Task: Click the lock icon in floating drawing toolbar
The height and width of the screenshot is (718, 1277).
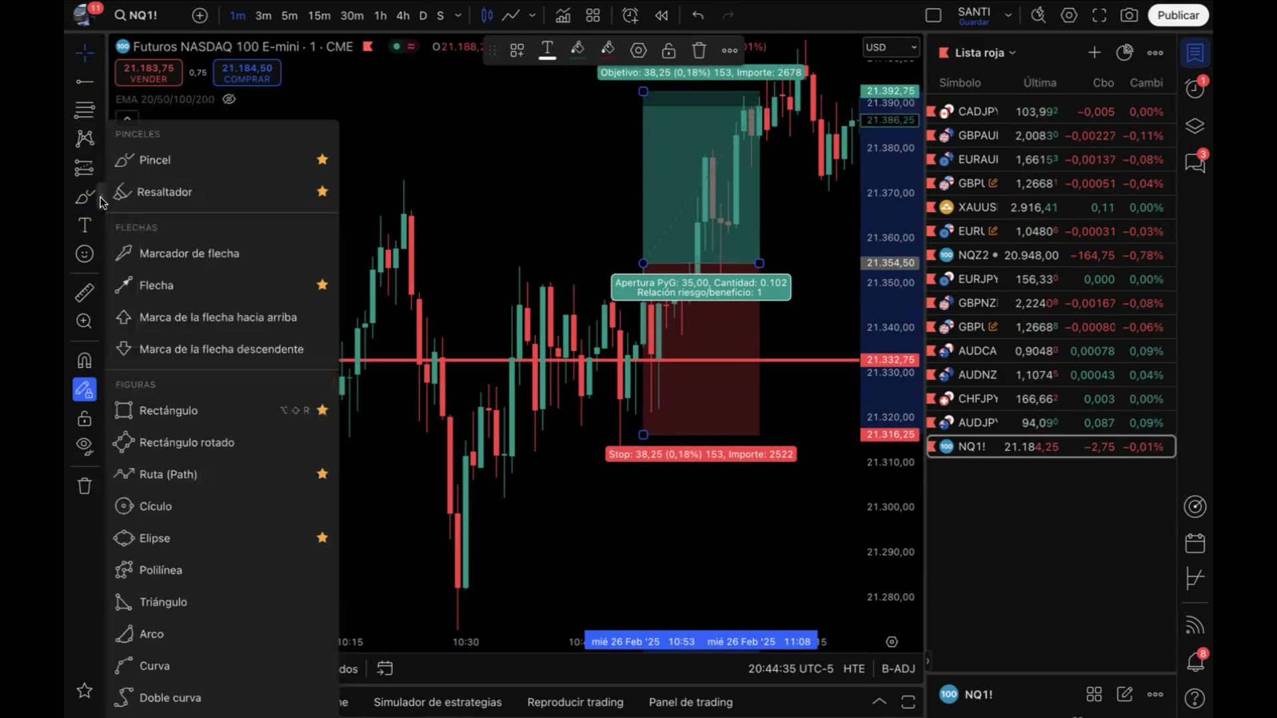Action: pyautogui.click(x=668, y=51)
